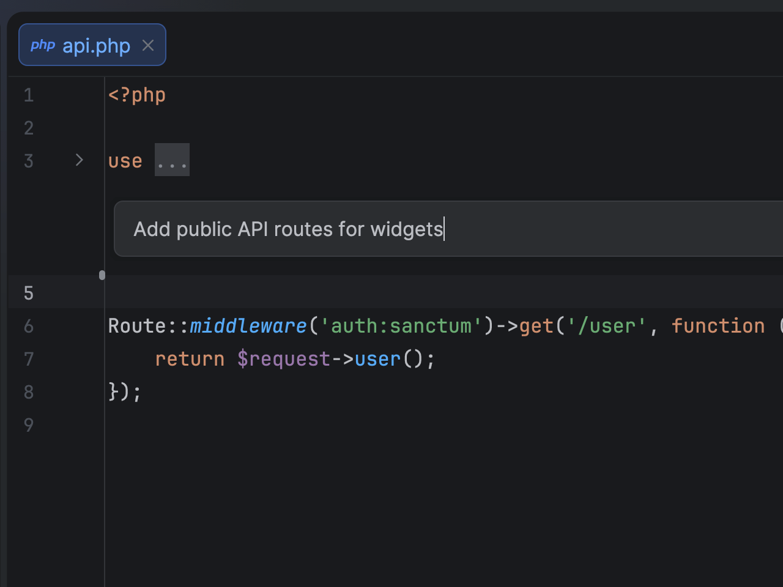Click the fold boundary dot in the gutter

(x=102, y=275)
